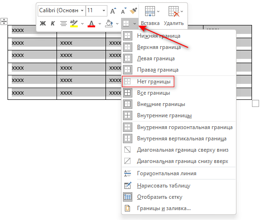
Task: Click the Отобразить сетку grid icon
Action: coord(128,197)
